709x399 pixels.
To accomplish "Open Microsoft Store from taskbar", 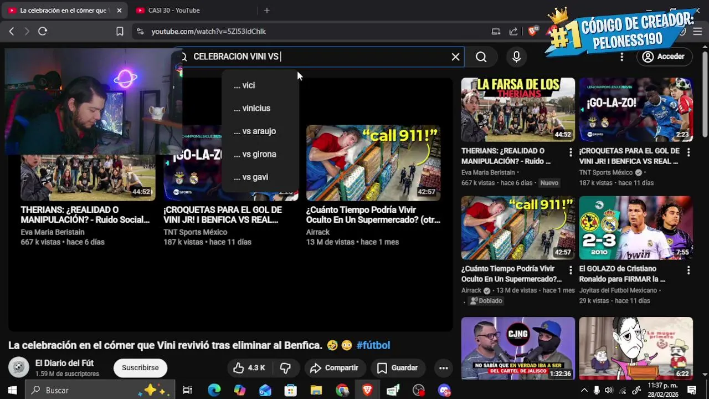I will tap(291, 391).
